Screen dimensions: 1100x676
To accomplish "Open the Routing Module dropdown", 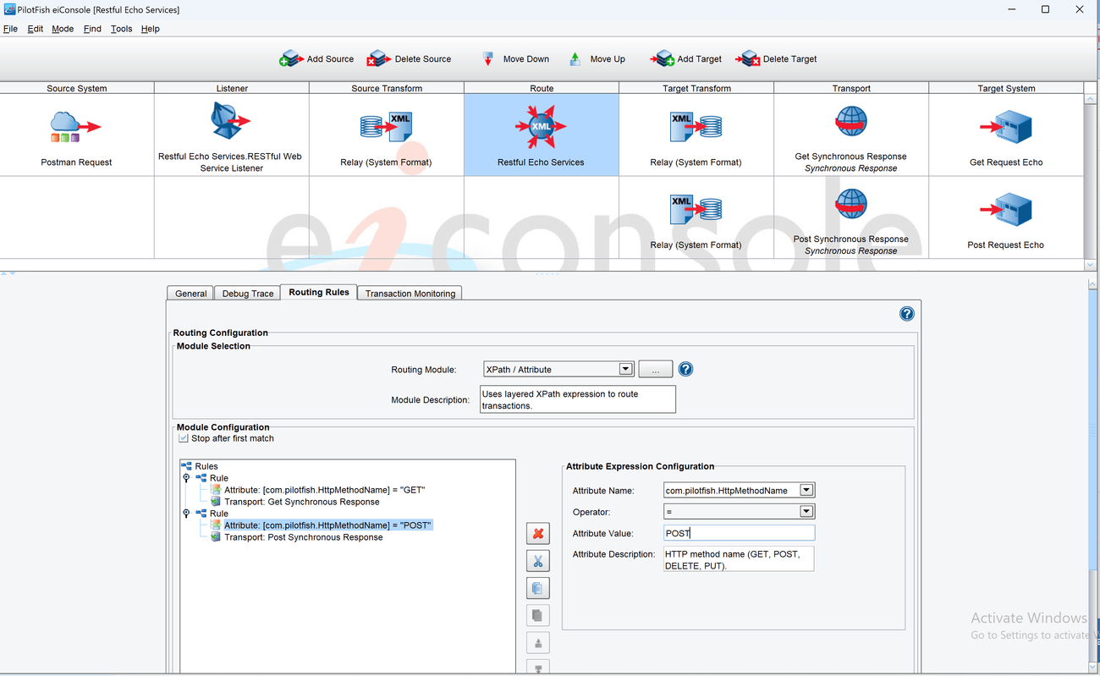I will [625, 369].
